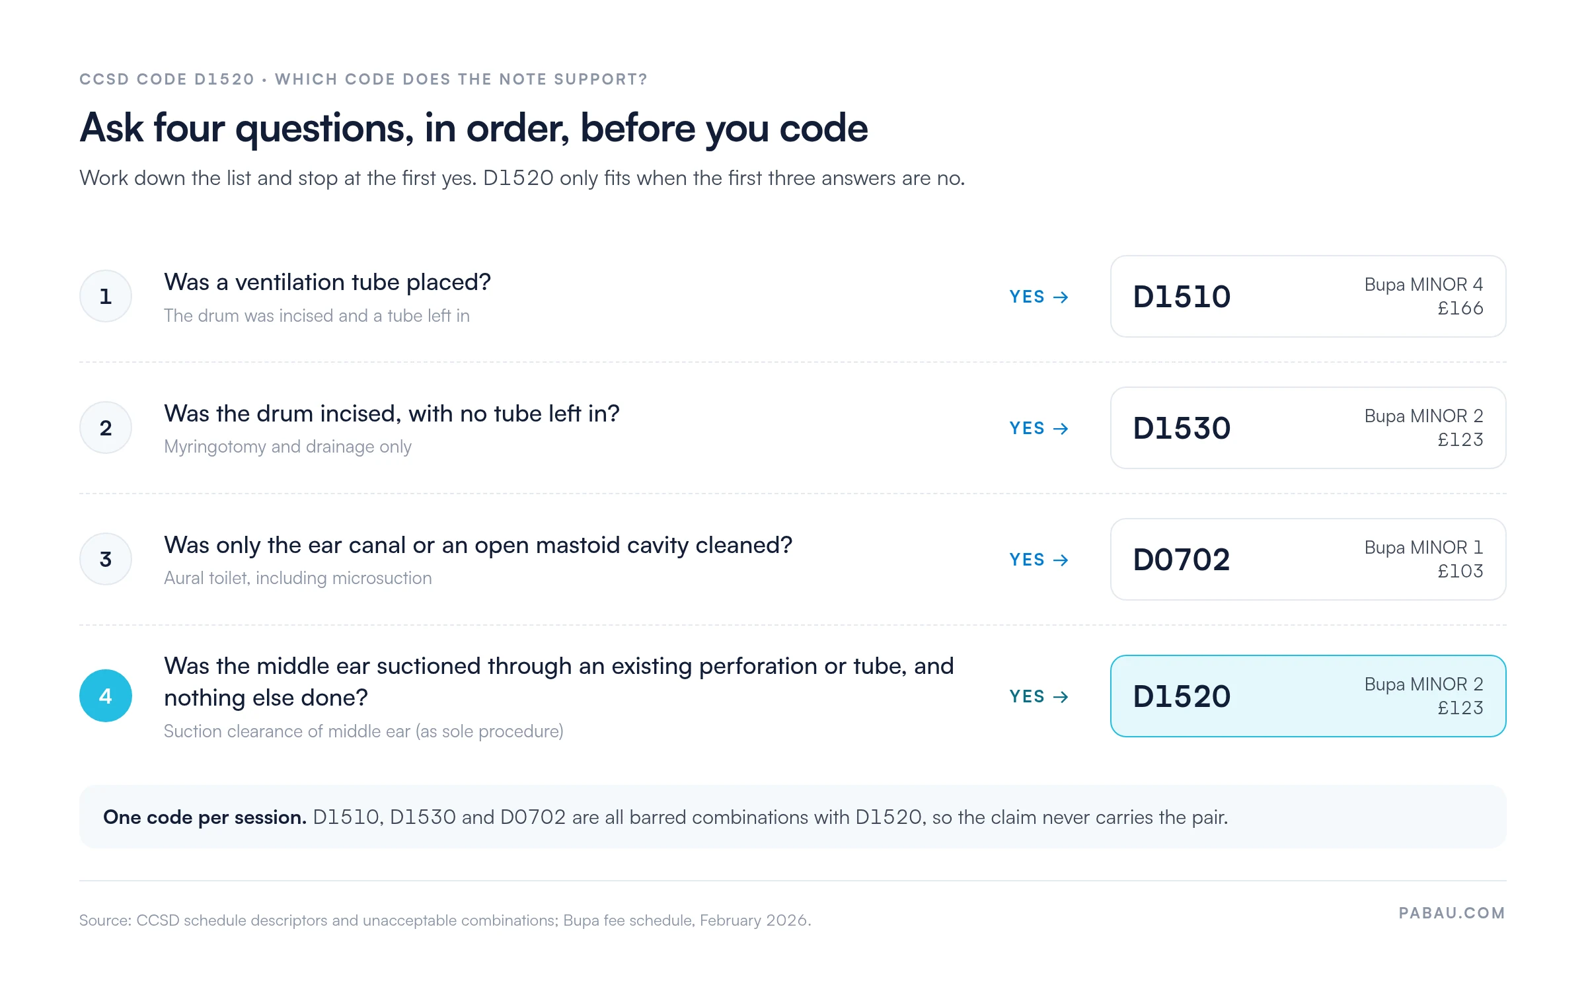Screen dimensions: 1586x999
Task: Click the YES arrow beside D1520
Action: [x=1039, y=696]
